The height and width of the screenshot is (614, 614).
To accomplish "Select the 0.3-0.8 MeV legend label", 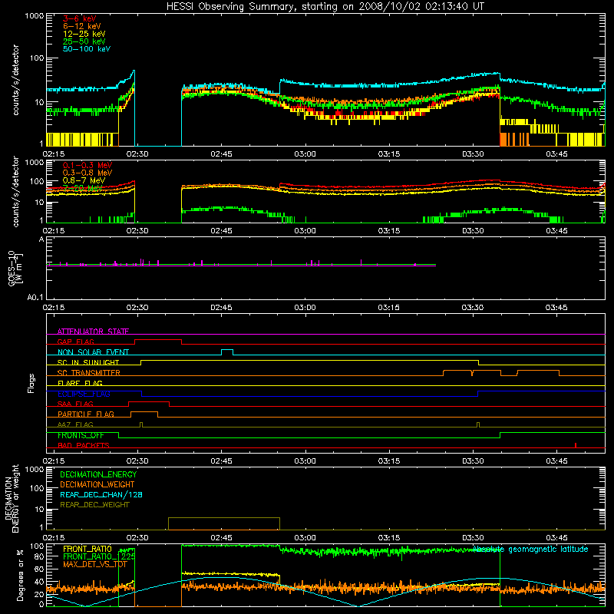I will click(x=87, y=173).
